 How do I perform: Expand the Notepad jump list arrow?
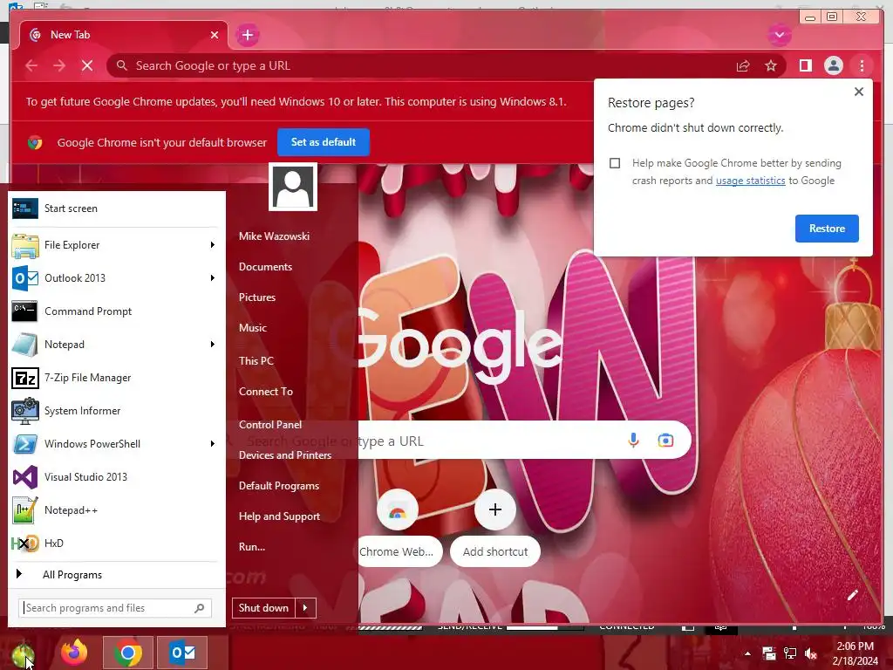click(213, 344)
